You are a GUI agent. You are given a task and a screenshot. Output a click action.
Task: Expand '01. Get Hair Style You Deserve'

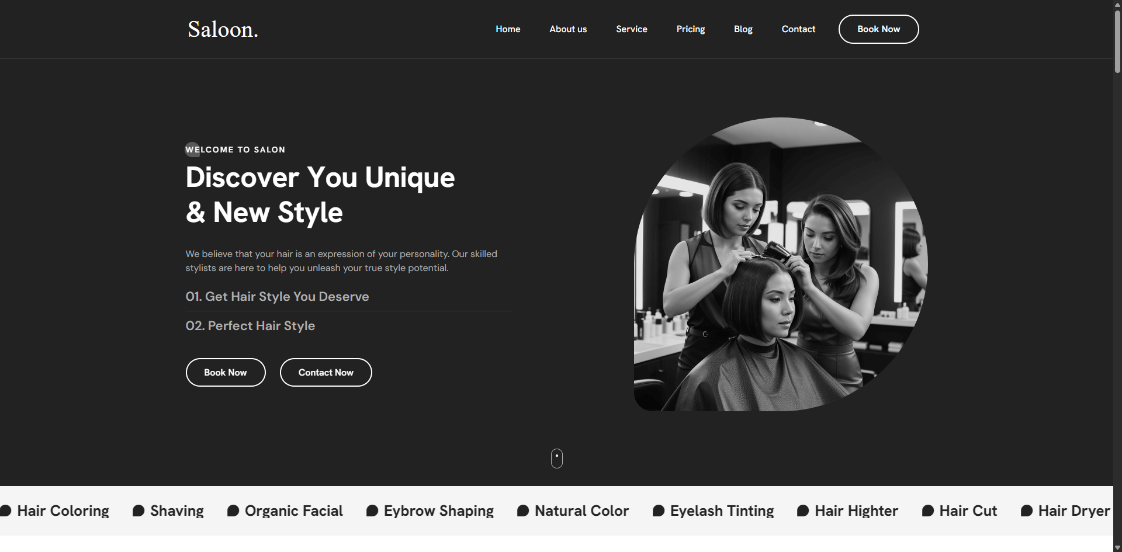[x=277, y=297]
